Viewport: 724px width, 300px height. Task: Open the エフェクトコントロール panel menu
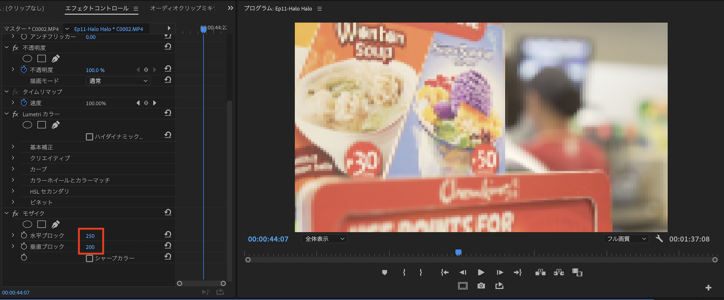click(136, 9)
